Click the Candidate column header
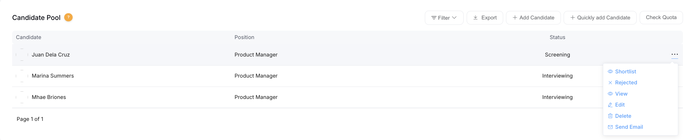Image resolution: width=692 pixels, height=140 pixels. pos(29,37)
